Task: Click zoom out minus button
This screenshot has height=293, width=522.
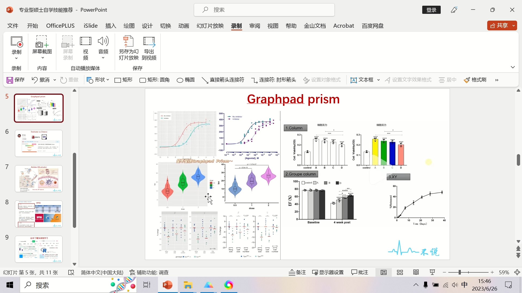Action: click(x=444, y=272)
